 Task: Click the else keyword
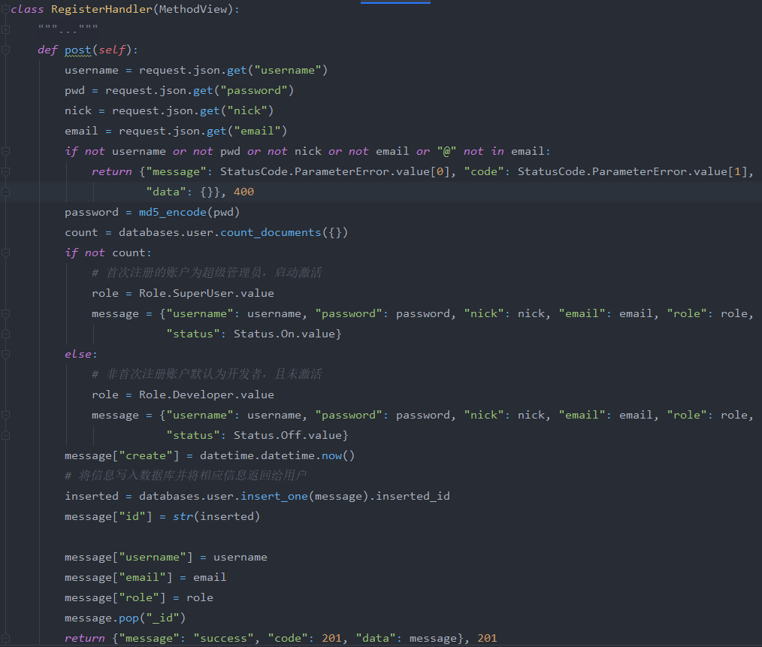77,355
